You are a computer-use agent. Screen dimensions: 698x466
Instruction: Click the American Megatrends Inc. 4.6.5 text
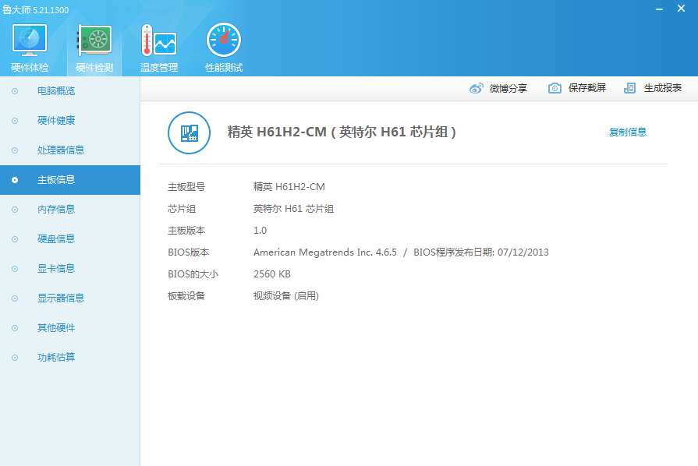pos(325,252)
